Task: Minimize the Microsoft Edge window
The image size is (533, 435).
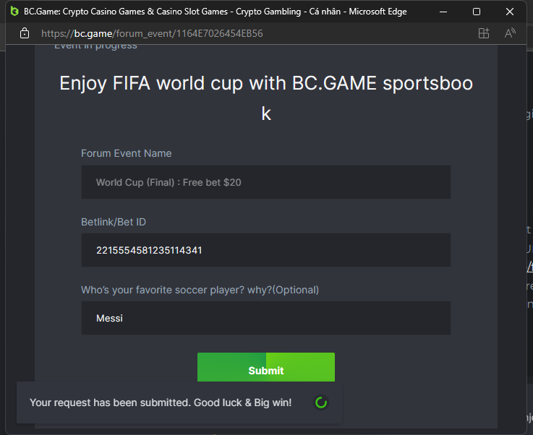Action: pyautogui.click(x=443, y=12)
